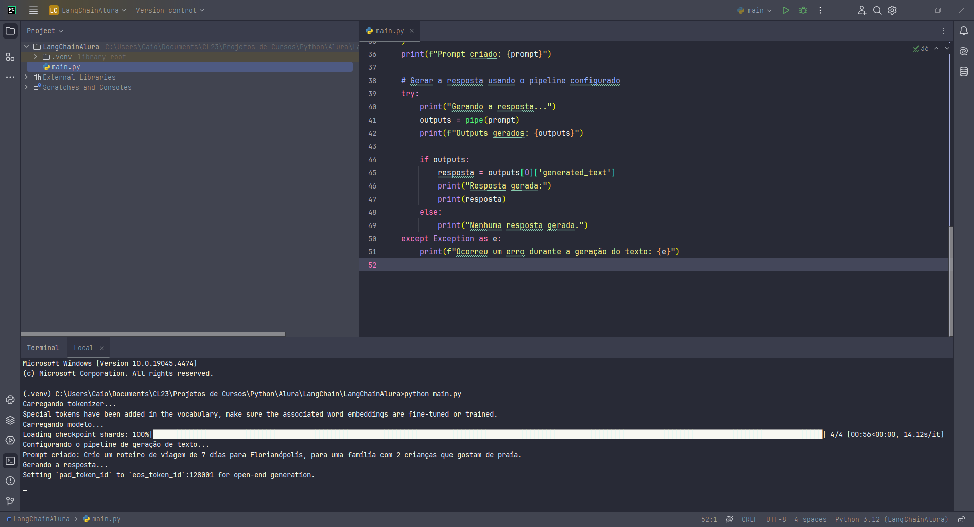
Task: Click the inspections widget showing 36
Action: (x=921, y=48)
